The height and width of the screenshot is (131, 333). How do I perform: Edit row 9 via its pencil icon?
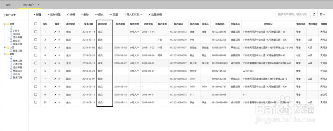tap(55, 94)
